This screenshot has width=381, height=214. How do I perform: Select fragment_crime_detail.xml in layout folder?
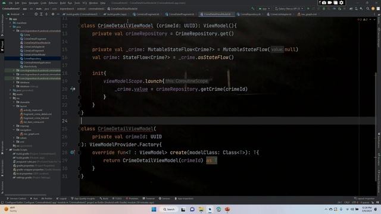(x=36, y=114)
